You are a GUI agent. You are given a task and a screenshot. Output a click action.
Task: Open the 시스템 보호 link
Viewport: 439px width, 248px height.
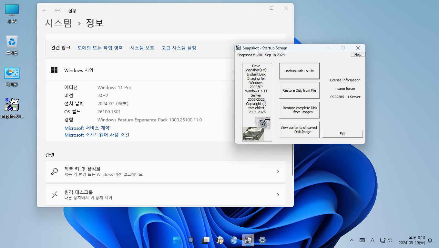tap(142, 48)
